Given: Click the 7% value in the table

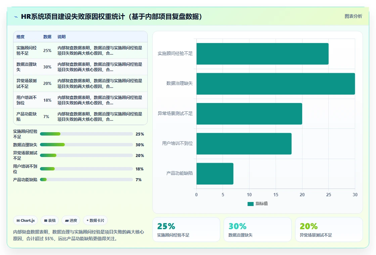Looking at the screenshot, I should tap(46, 116).
